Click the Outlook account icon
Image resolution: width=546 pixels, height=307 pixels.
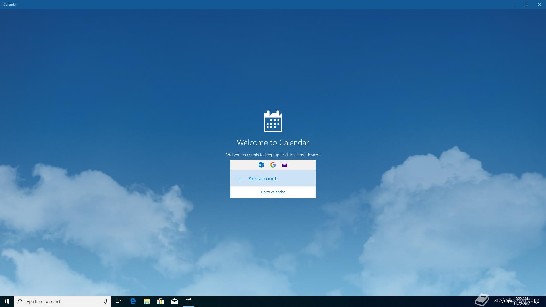point(262,165)
